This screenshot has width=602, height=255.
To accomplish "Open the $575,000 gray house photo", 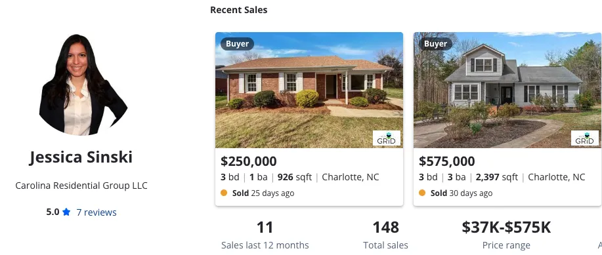I will [x=507, y=90].
